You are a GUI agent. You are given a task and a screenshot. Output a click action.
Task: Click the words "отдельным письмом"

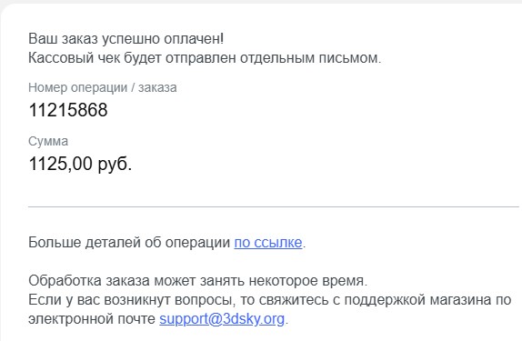[x=311, y=58]
